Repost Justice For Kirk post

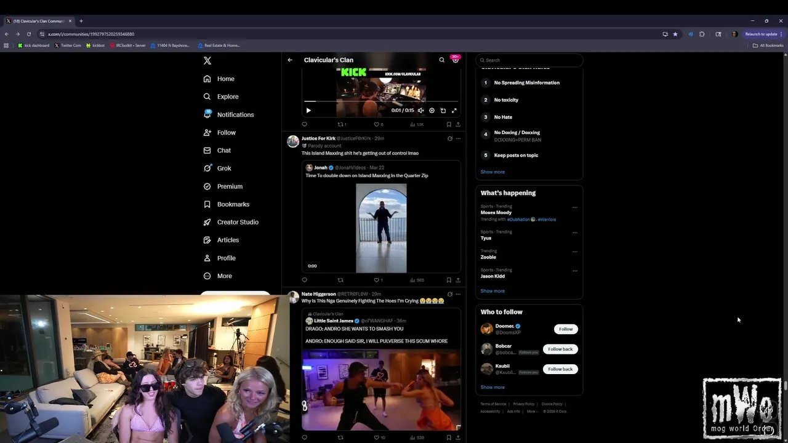340,280
